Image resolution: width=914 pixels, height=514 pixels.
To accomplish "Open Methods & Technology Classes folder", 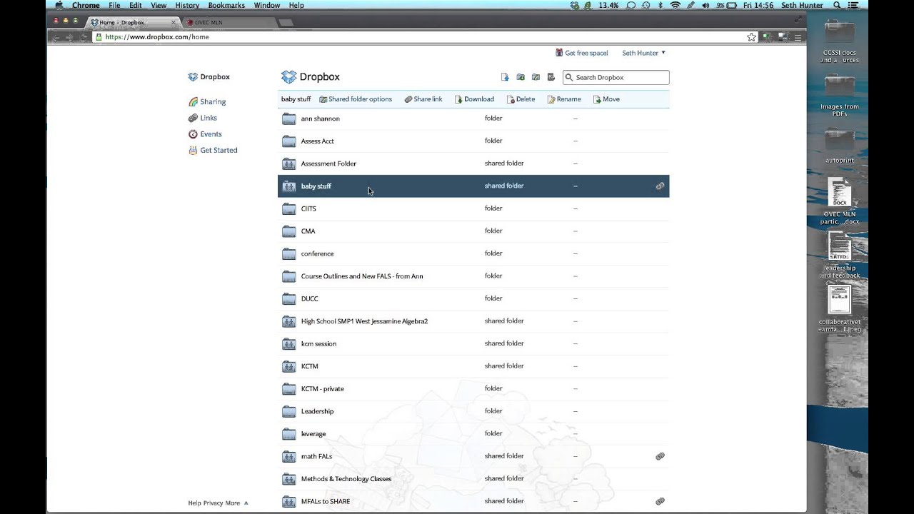I will point(346,479).
